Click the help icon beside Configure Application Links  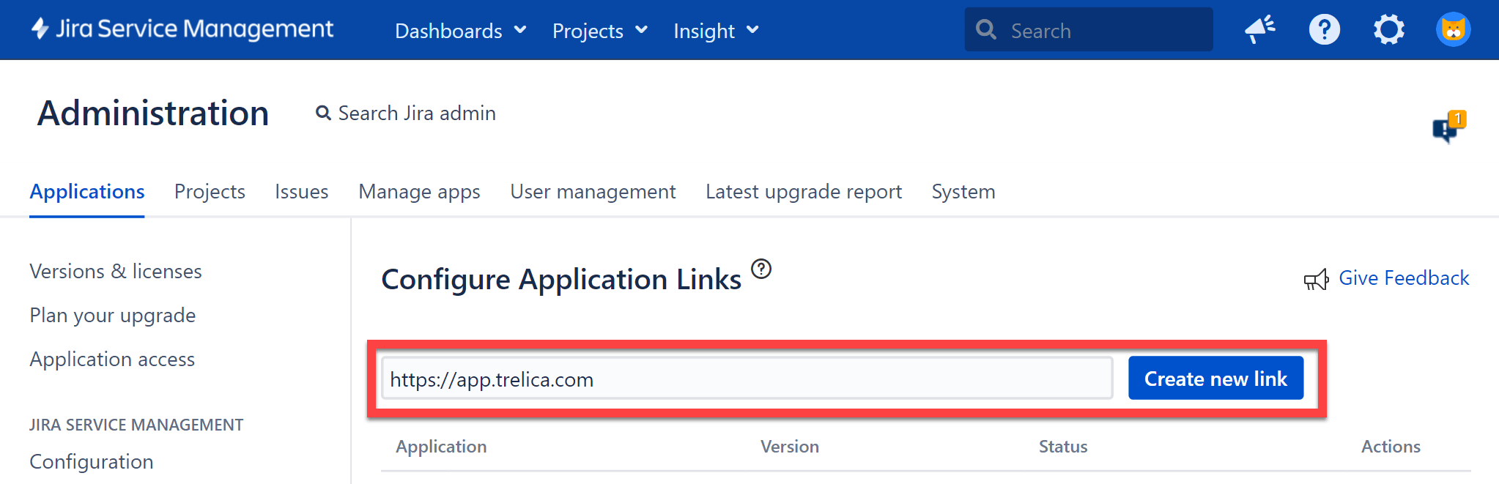[x=761, y=269]
